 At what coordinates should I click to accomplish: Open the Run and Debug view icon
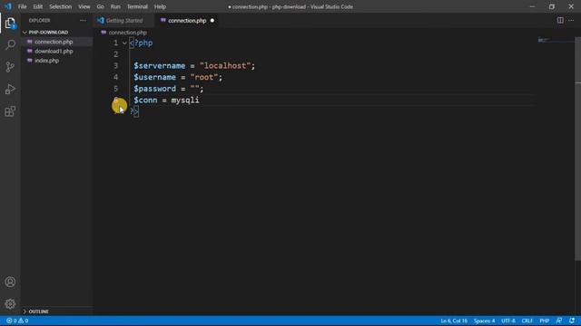click(10, 89)
